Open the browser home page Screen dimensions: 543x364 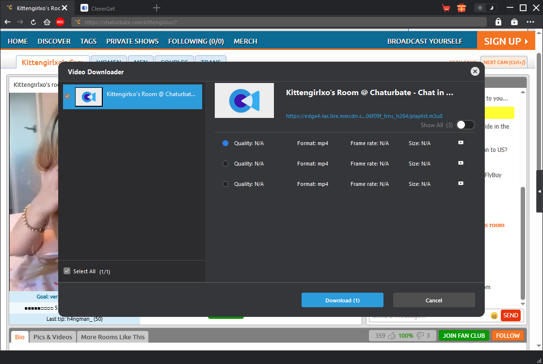pyautogui.click(x=47, y=22)
